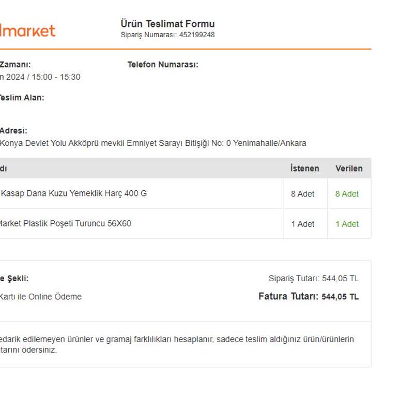Image resolution: width=397 pixels, height=397 pixels.
Task: Select address text 'Konya Devlet Yolu Akköprü mevkii'
Action: point(62,143)
